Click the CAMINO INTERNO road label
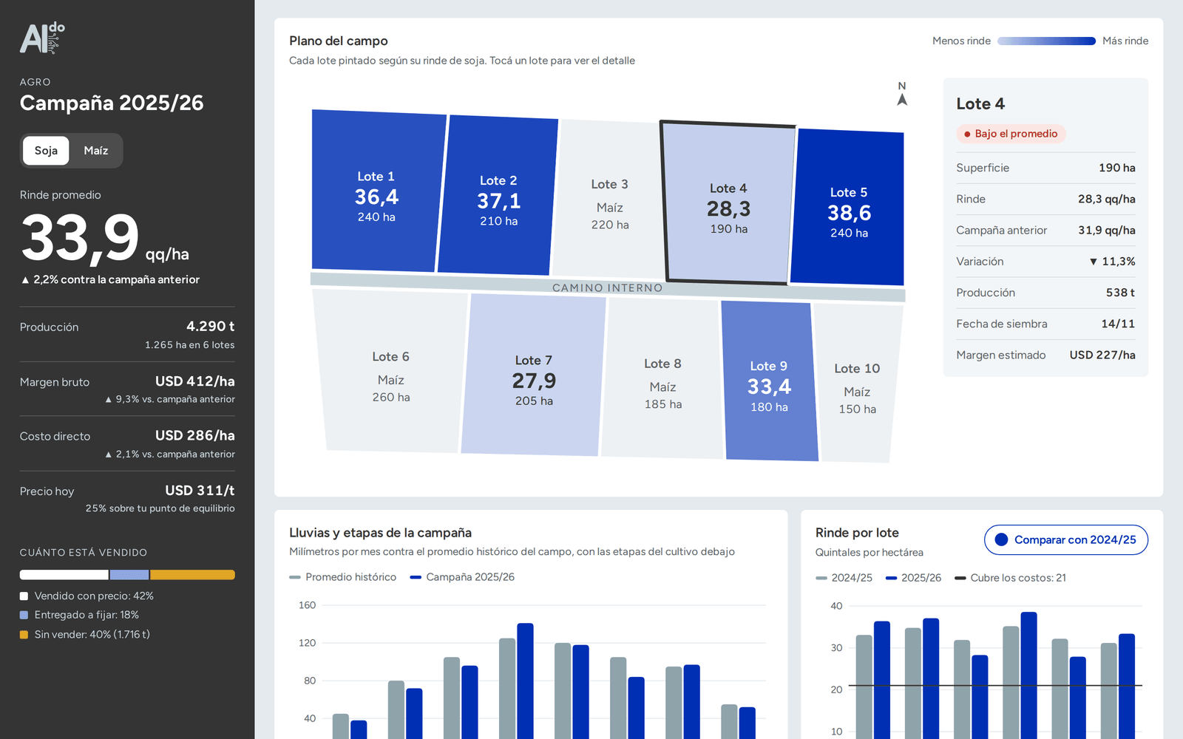 click(x=607, y=287)
